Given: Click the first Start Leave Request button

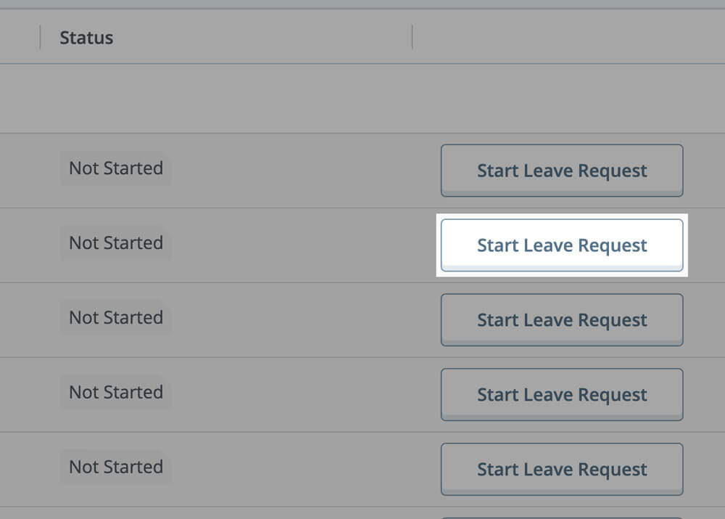Looking at the screenshot, I should coord(562,170).
